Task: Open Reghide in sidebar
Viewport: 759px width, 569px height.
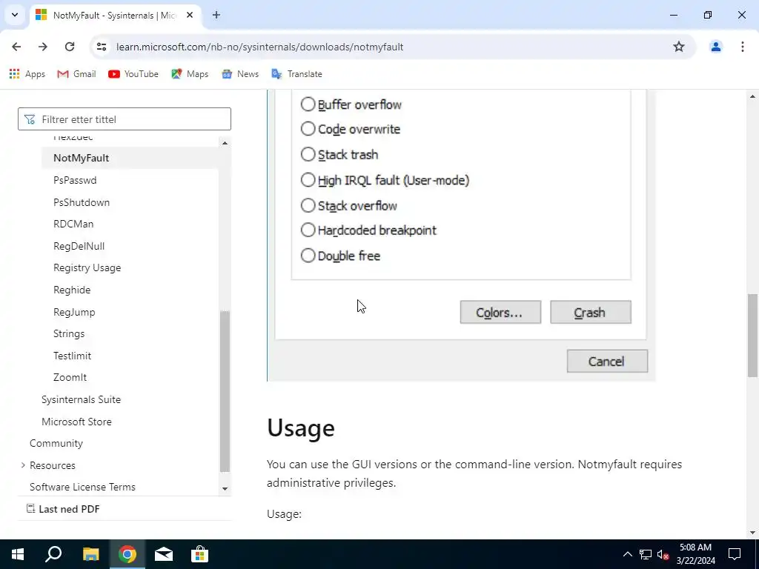Action: point(72,290)
